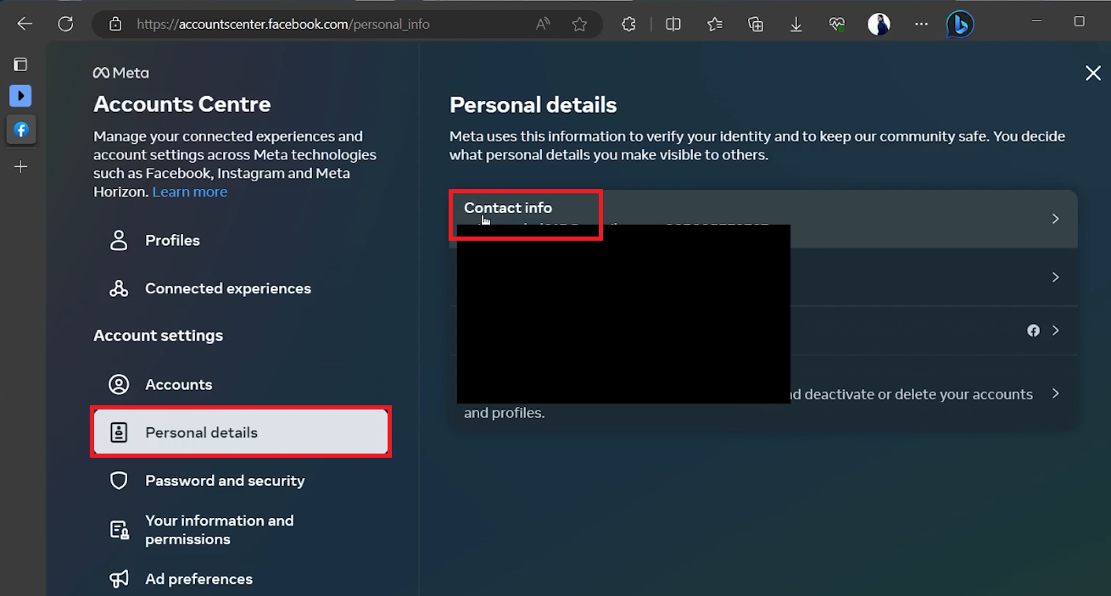1111x596 pixels.
Task: Expand the row with Facebook logo chevron
Action: (x=1055, y=331)
